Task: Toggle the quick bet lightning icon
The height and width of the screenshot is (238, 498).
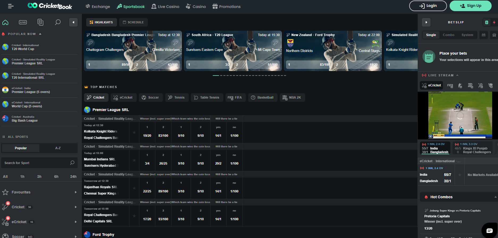Action: point(494,23)
